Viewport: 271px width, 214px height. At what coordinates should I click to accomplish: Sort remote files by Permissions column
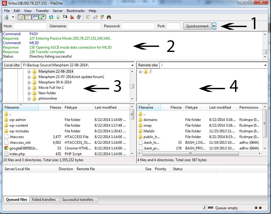point(250,107)
